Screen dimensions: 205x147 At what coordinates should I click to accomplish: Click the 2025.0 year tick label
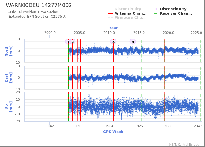(x=196, y=33)
